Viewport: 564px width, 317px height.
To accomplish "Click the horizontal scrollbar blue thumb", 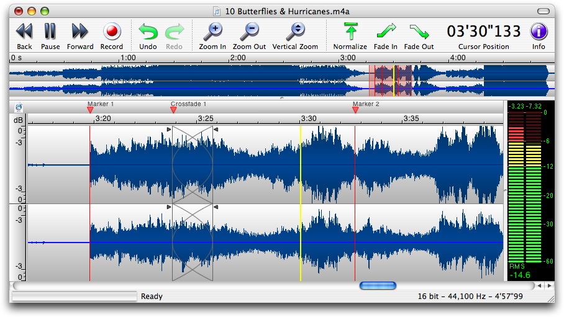I will (378, 286).
